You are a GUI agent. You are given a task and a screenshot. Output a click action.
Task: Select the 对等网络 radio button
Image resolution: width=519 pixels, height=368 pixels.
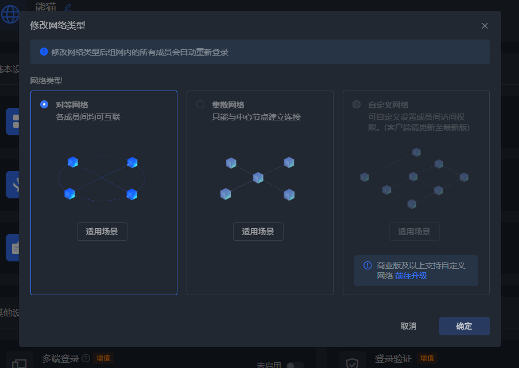pos(44,104)
